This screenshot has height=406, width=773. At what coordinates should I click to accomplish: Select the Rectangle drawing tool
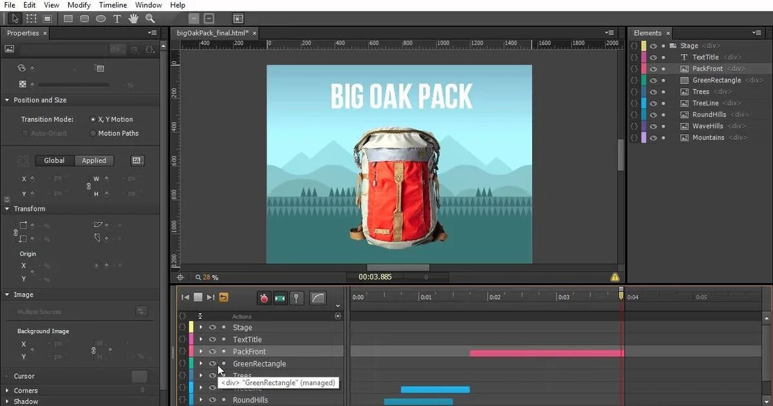(x=68, y=18)
